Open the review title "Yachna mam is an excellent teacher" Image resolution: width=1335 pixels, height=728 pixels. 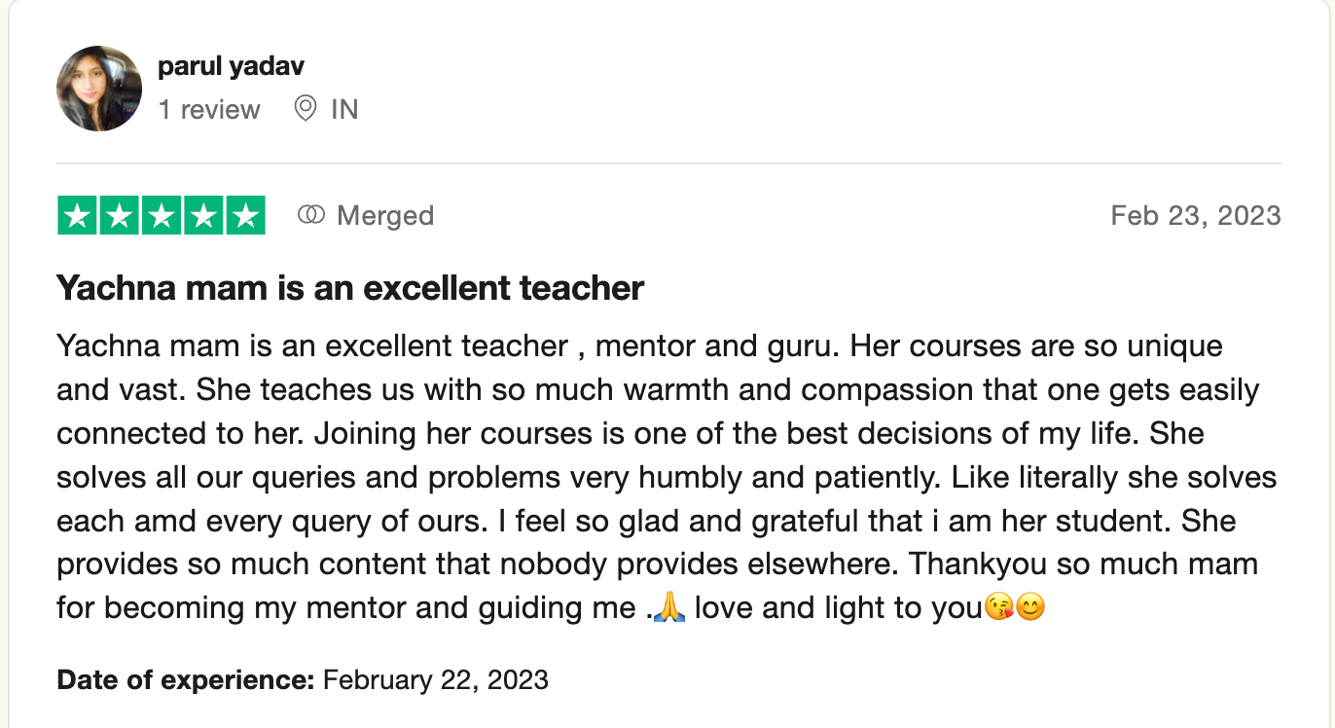click(x=350, y=288)
